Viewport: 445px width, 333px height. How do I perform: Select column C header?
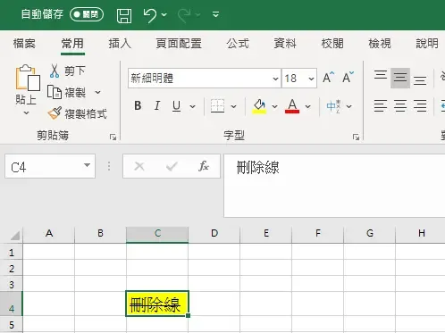157,234
